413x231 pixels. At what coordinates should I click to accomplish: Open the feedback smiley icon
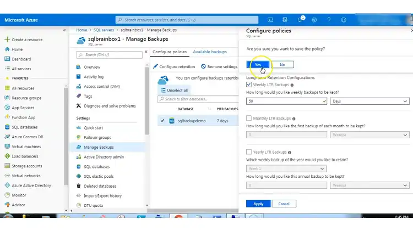(344, 20)
